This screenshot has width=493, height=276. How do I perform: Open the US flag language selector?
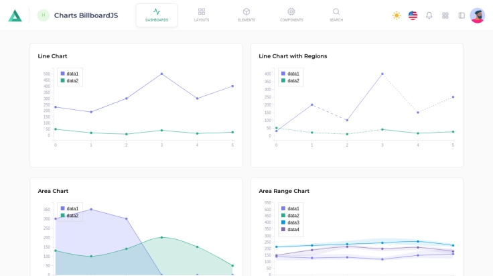(x=413, y=15)
